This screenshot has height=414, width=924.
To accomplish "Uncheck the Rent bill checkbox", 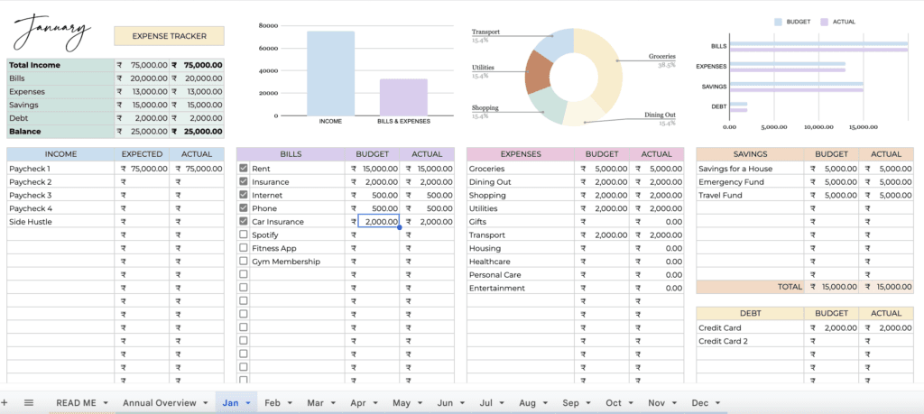I will (244, 169).
